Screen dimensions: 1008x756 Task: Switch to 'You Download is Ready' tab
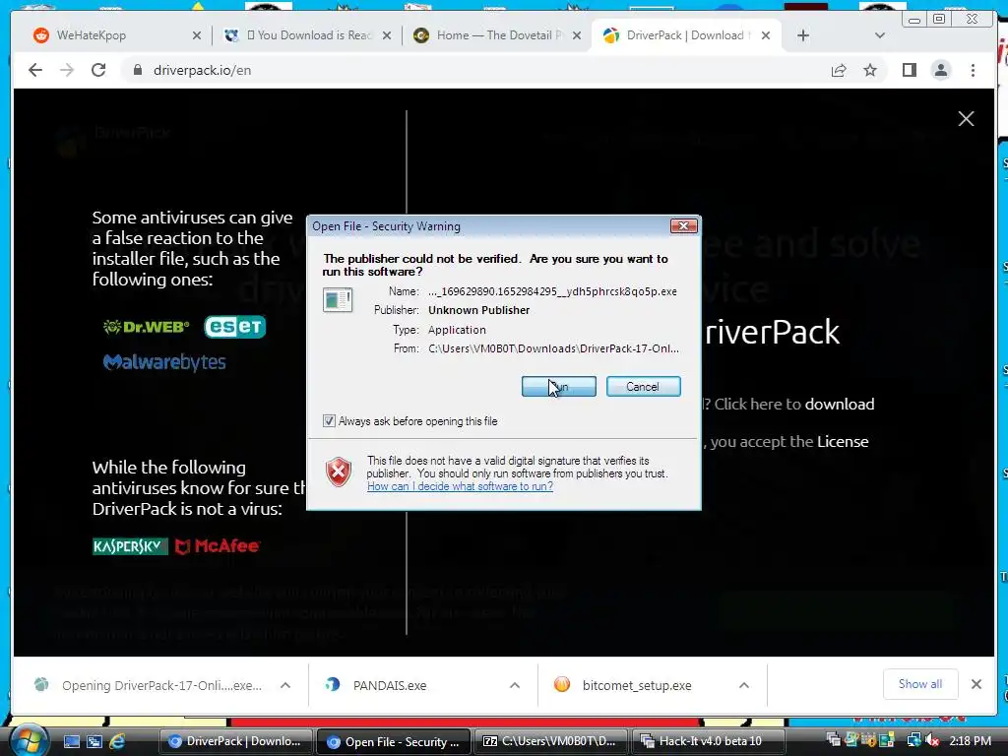308,35
